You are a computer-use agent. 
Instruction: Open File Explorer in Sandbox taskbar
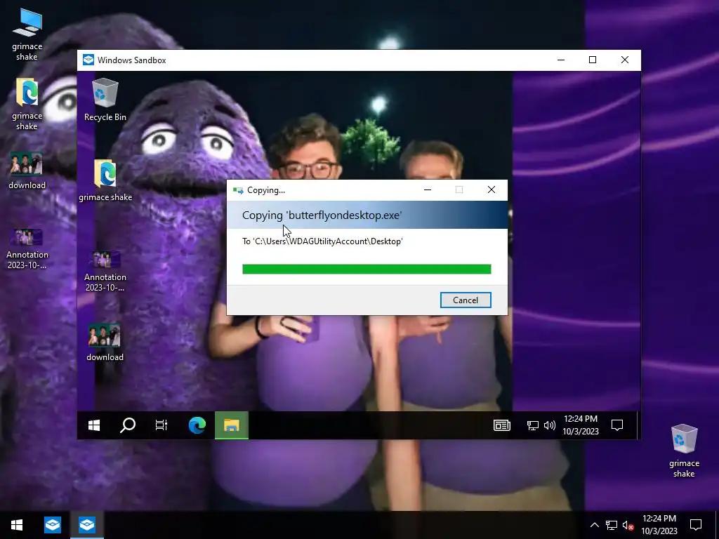(232, 425)
